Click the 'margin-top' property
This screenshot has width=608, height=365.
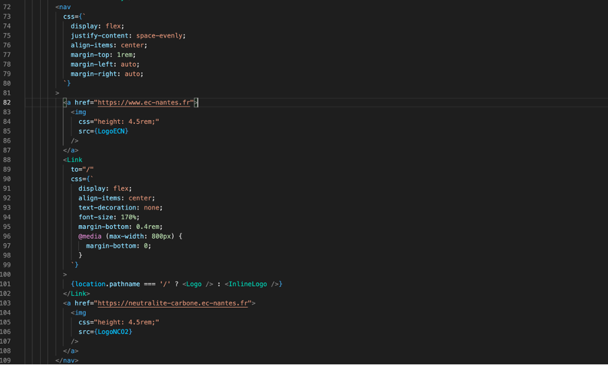(90, 55)
